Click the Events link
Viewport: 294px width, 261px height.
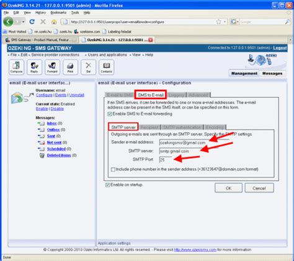[x=61, y=95]
